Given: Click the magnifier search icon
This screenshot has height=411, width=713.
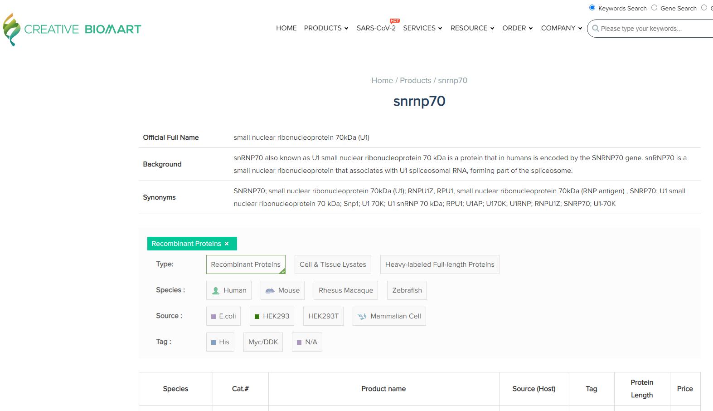Looking at the screenshot, I should click(596, 29).
